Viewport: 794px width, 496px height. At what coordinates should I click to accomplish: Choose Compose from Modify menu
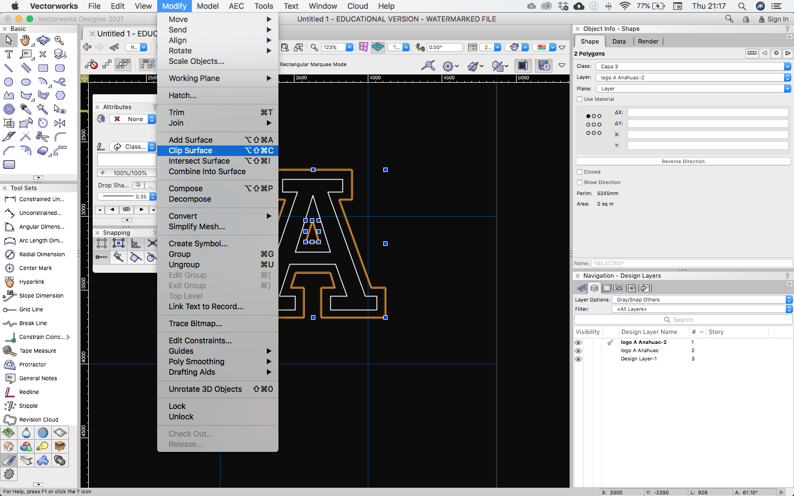click(x=218, y=188)
